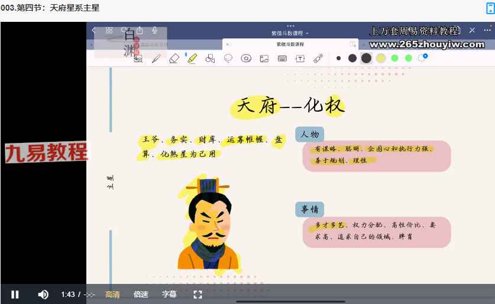This screenshot has height=304, width=495.
Task: Insert an image with the picture tool
Action: coord(264,58)
